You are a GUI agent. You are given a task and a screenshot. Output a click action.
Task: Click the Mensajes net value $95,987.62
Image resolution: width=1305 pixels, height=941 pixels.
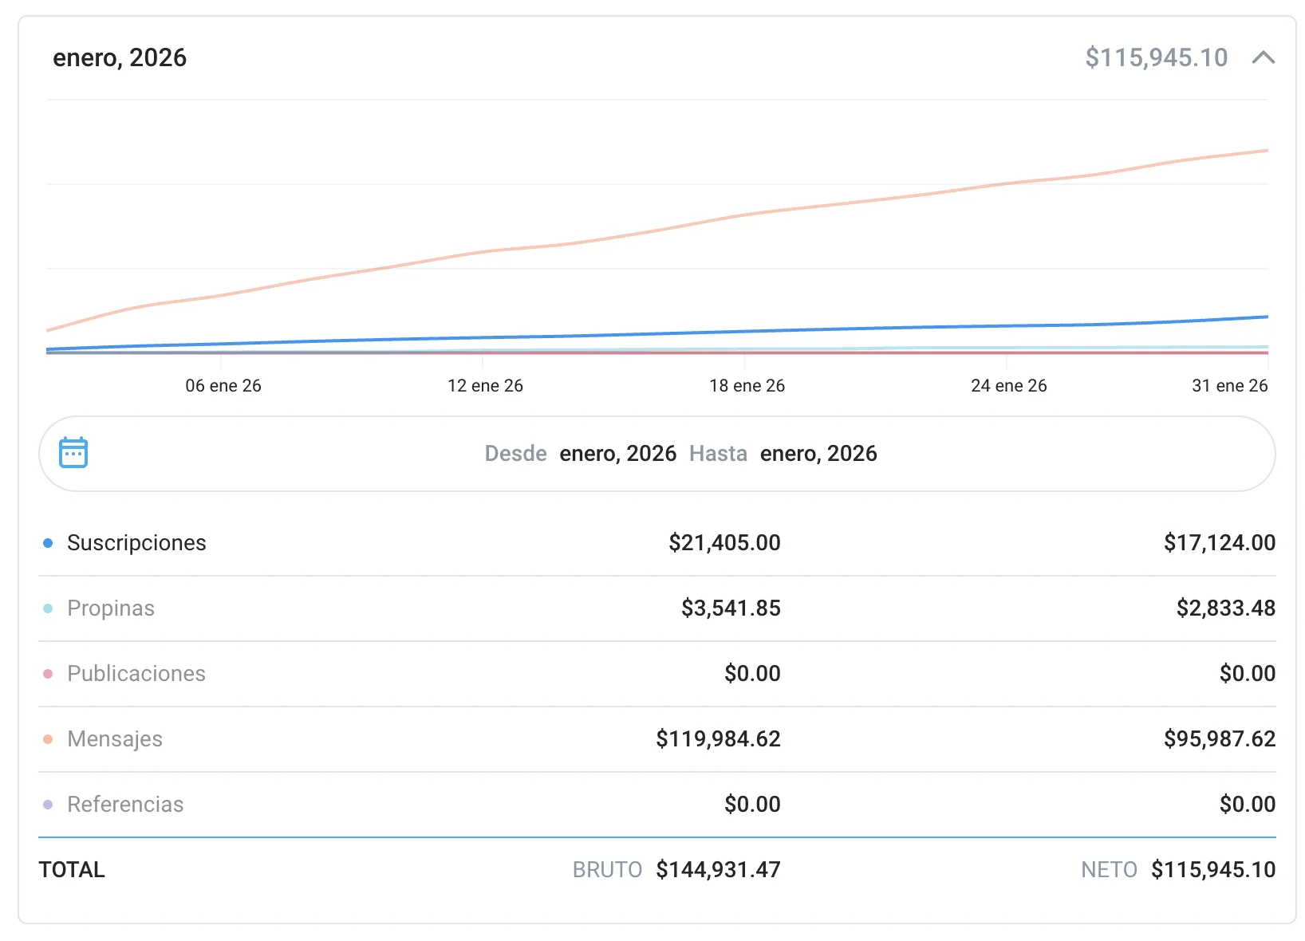click(1220, 739)
